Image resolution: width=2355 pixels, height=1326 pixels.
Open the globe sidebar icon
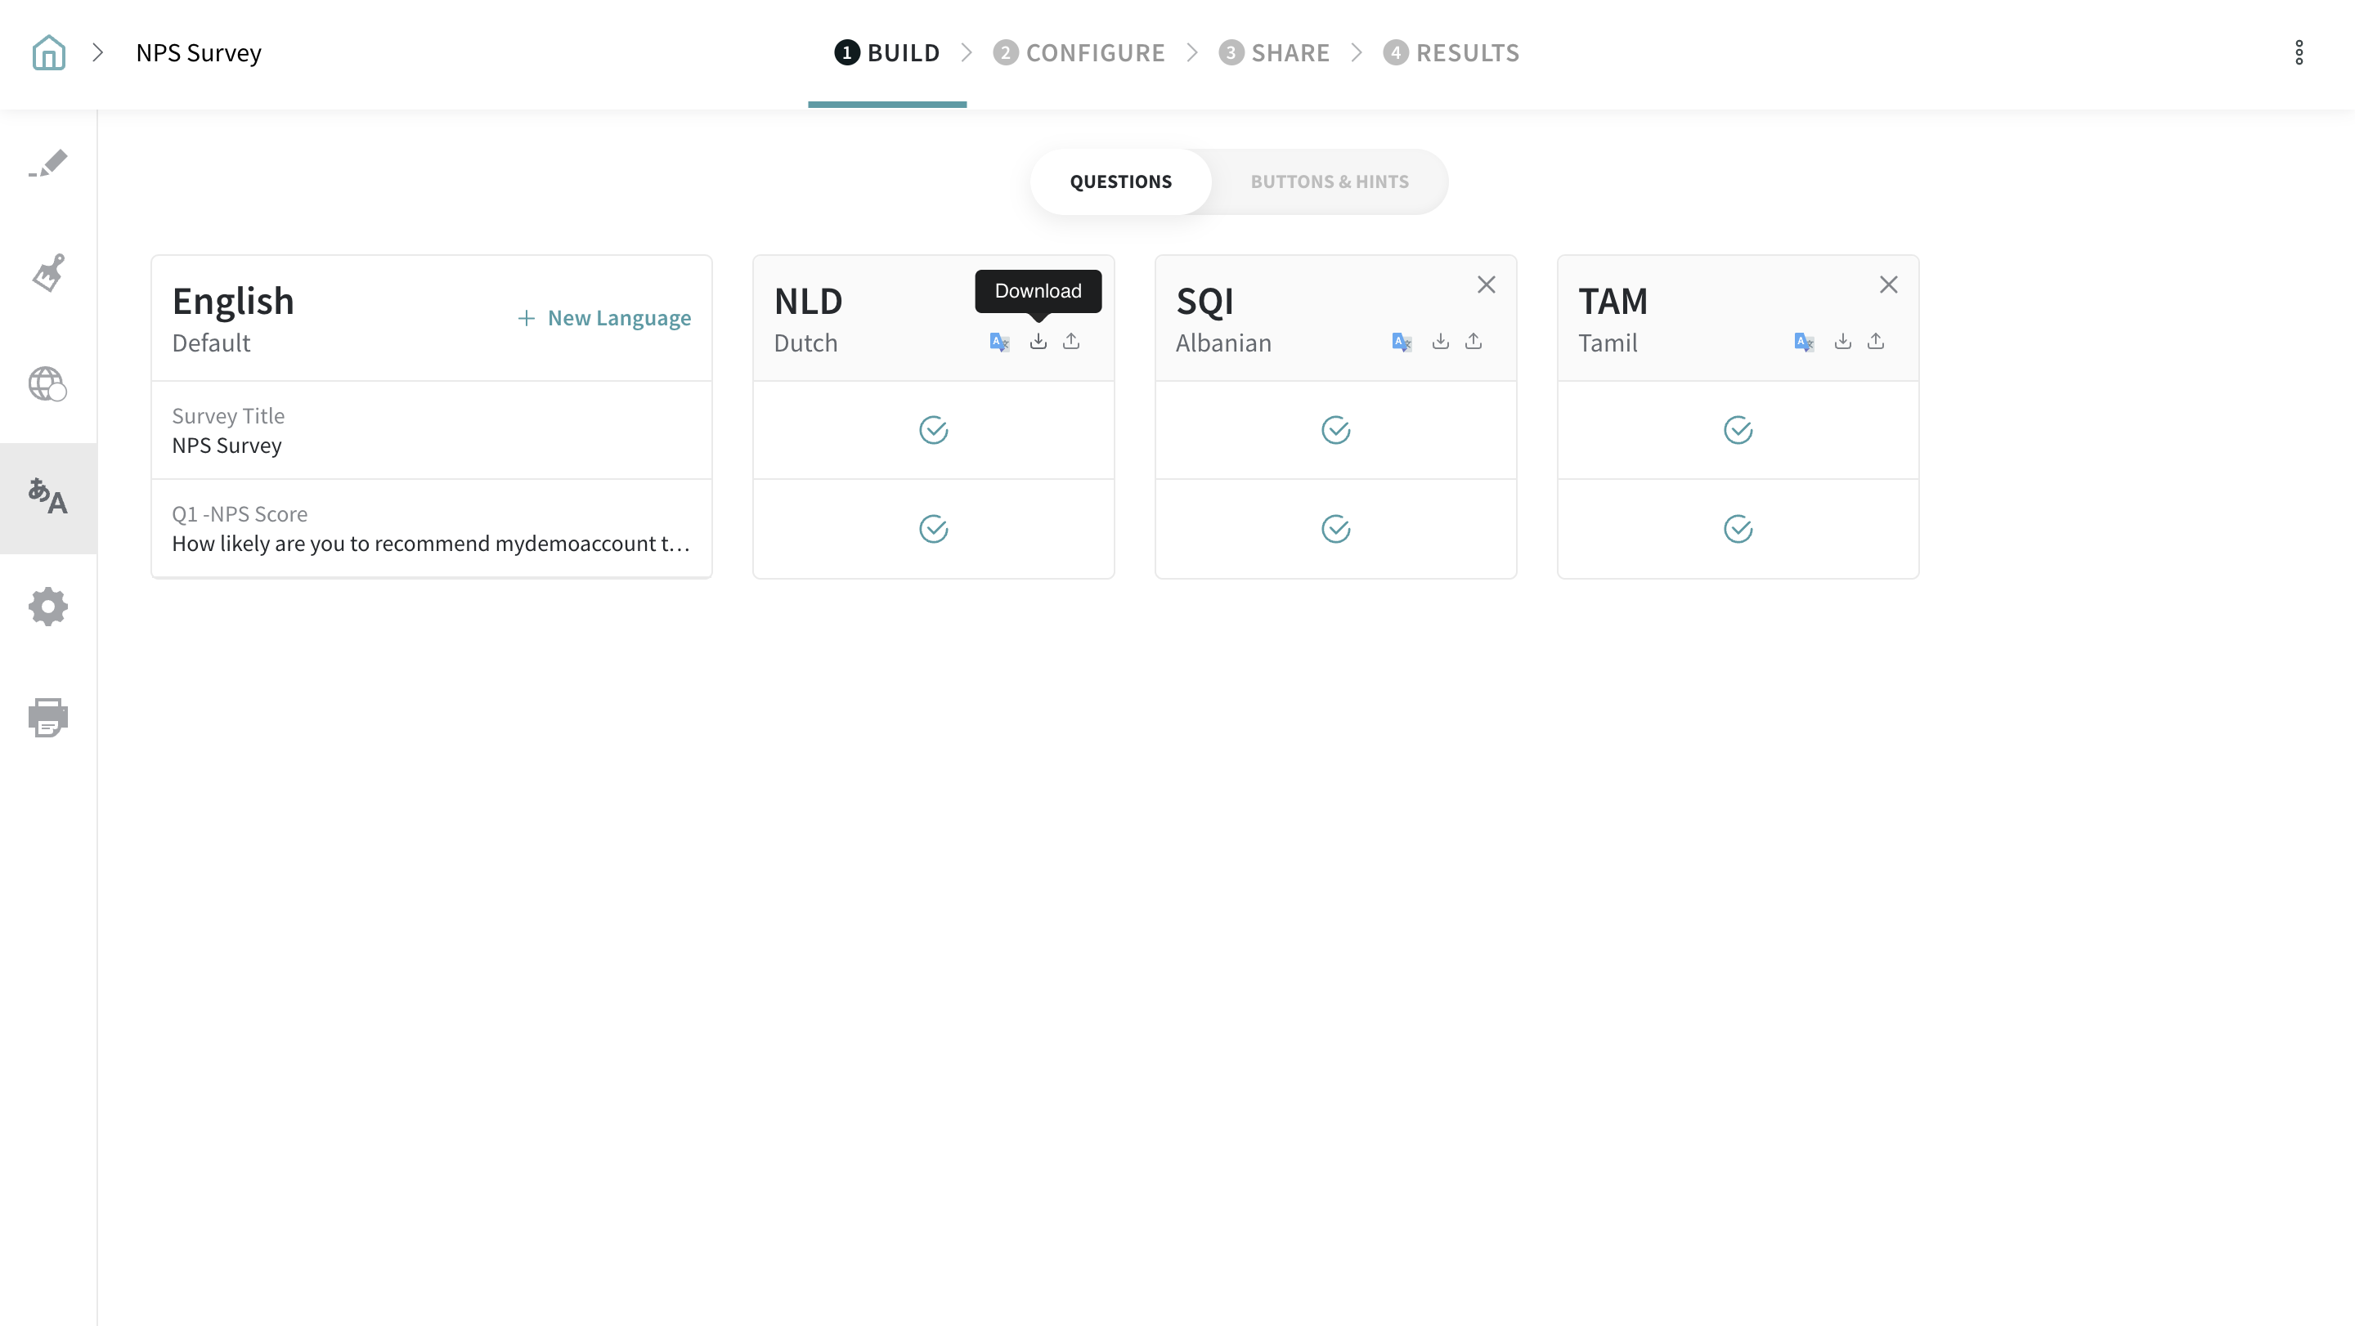coord(48,383)
